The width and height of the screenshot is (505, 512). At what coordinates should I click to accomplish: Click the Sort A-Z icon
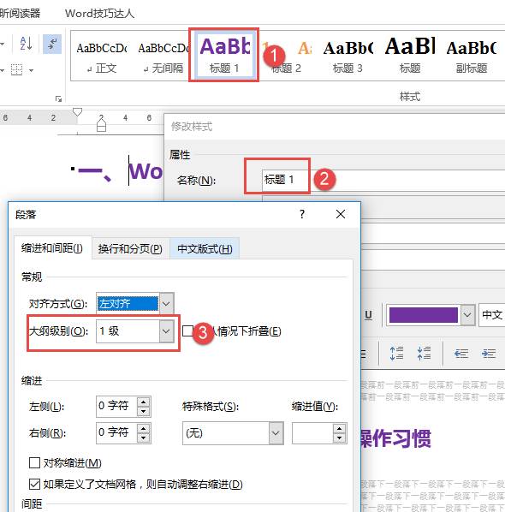[27, 44]
